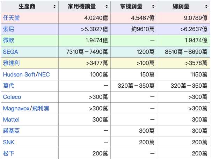Viewport: 211px width, 160px height.
Task: Select 雅達利's >100萬 handheld cell
Action: pos(134,63)
